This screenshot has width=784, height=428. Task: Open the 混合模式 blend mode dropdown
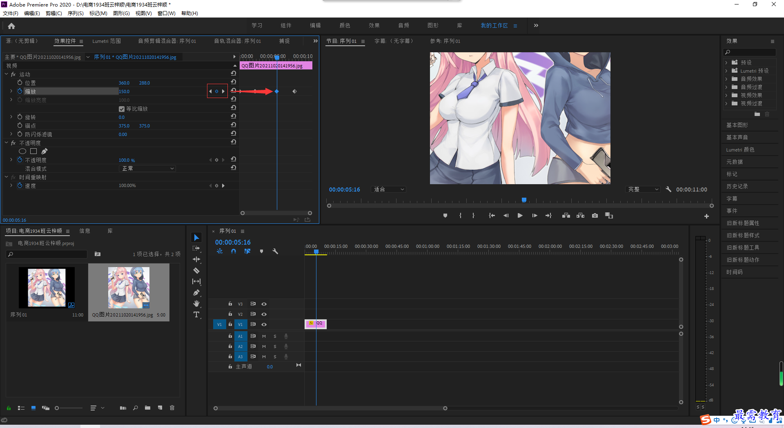point(147,168)
